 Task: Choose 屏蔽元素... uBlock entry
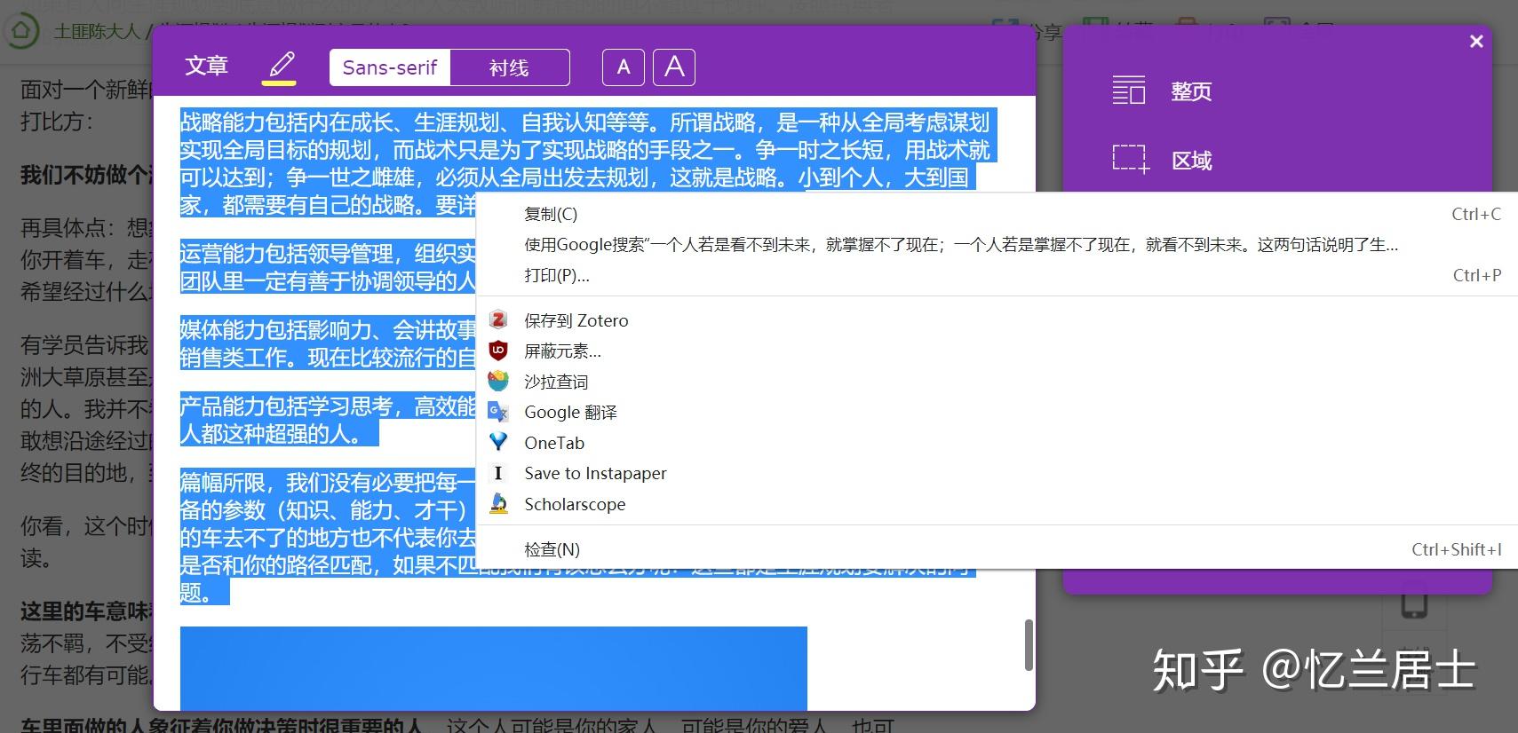tap(997, 351)
